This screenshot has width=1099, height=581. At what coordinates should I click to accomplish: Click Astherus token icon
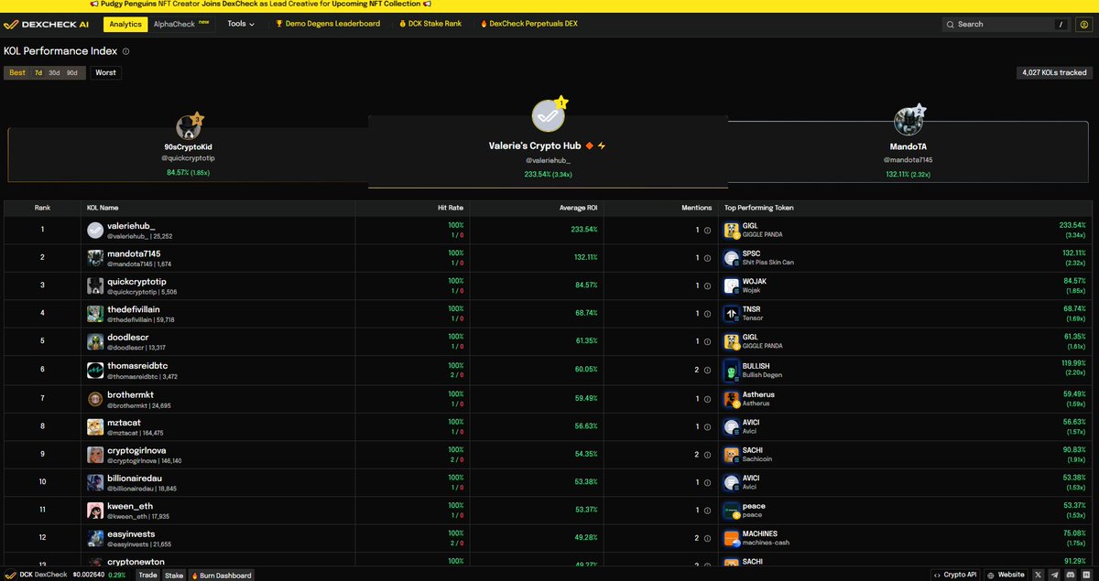(732, 399)
